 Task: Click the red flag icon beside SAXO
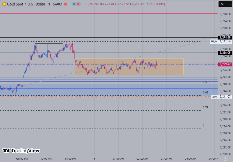(x=66, y=4)
